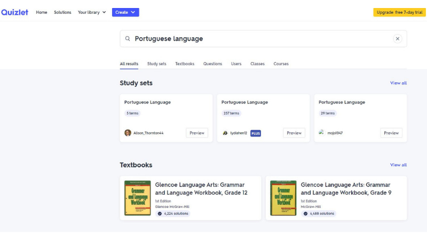Open Glencoe Workbook Grade 9 title
This screenshot has width=427, height=240.
[x=346, y=189]
